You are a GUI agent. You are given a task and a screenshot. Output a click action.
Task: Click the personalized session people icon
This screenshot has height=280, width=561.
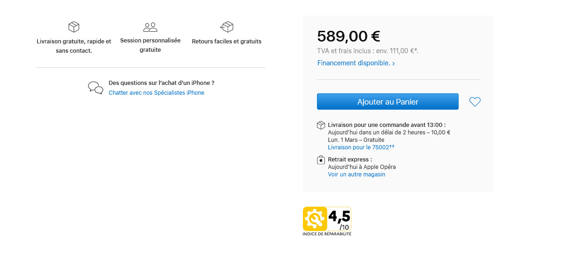150,27
